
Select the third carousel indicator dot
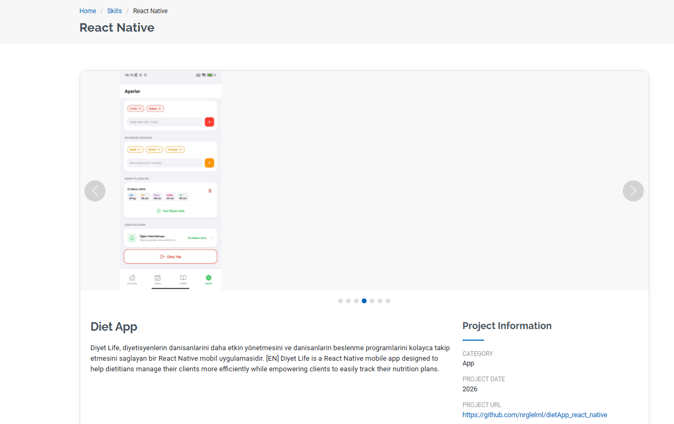pyautogui.click(x=357, y=301)
